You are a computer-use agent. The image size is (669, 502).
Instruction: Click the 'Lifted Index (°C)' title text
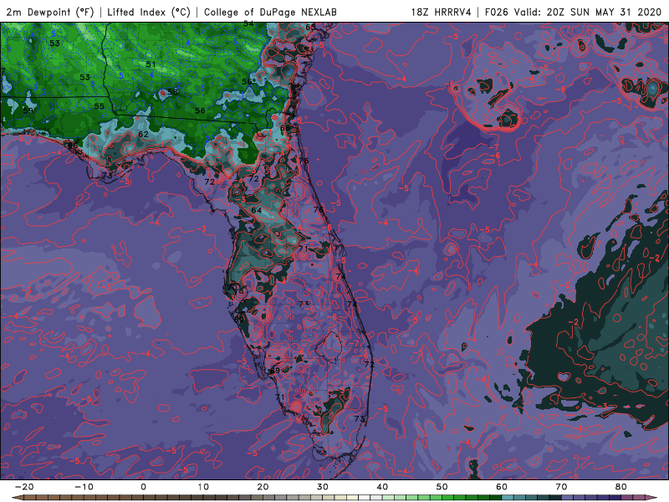[x=149, y=12]
